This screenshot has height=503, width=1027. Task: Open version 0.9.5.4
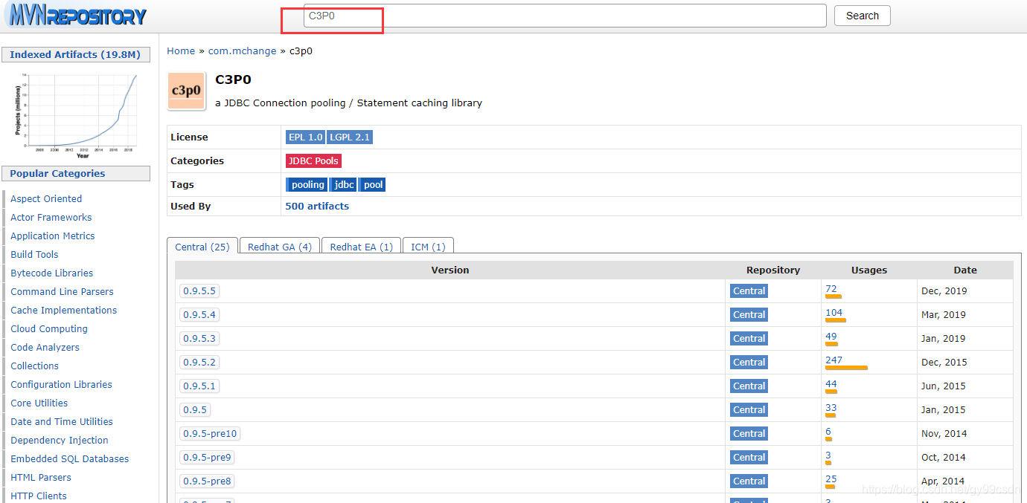199,314
